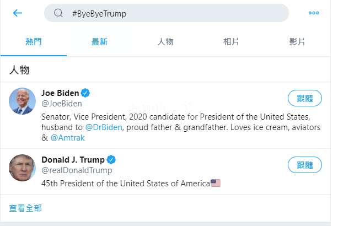Open the three-dots more options menu
Viewport: 338px width, 226px height.
313,13
